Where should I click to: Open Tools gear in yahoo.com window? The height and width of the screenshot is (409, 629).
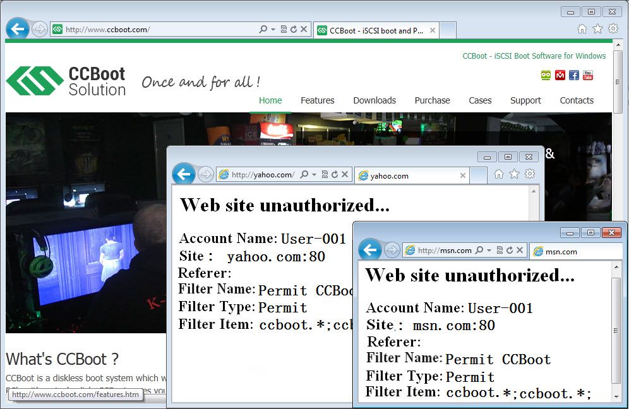point(530,174)
